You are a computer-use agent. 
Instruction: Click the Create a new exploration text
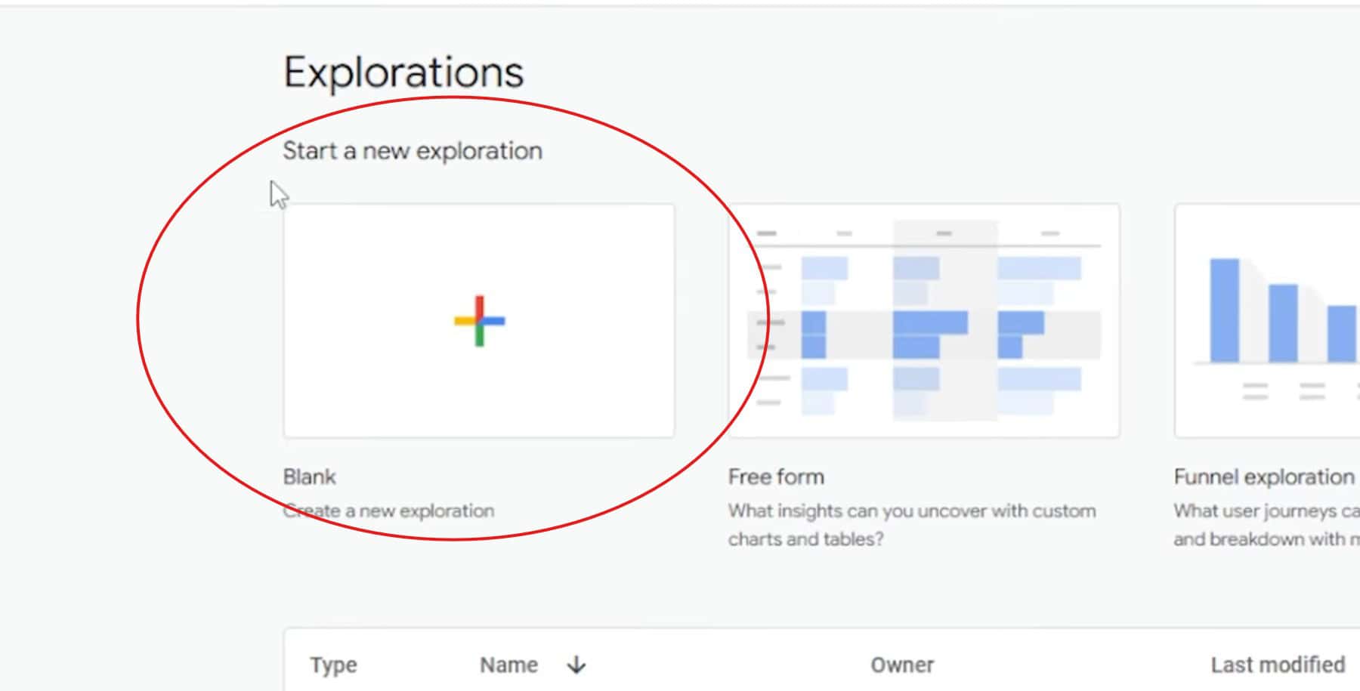pos(388,511)
